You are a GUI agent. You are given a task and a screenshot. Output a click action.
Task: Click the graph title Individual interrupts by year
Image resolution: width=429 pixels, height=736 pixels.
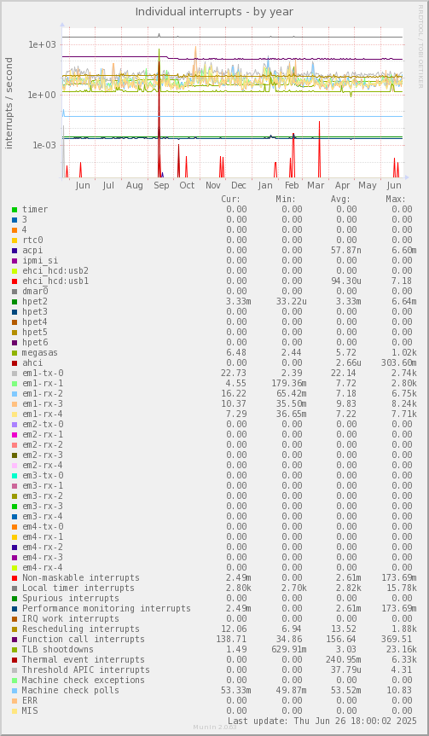pos(215,12)
